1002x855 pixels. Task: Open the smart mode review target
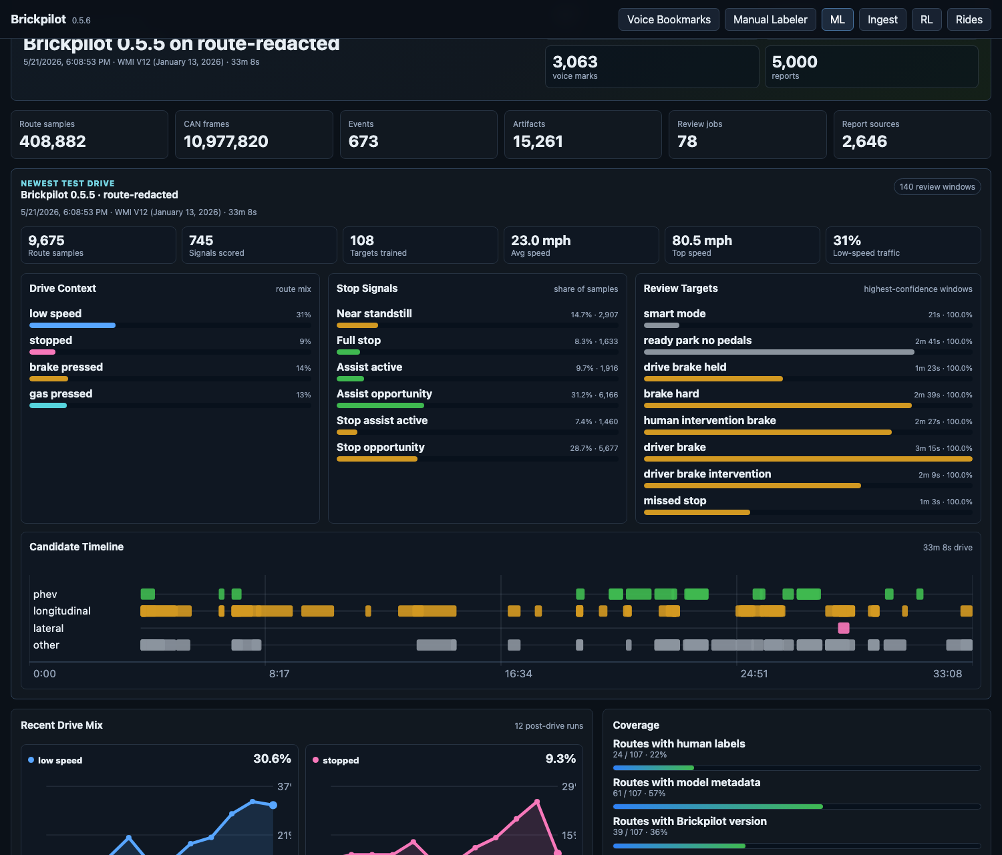click(x=808, y=318)
